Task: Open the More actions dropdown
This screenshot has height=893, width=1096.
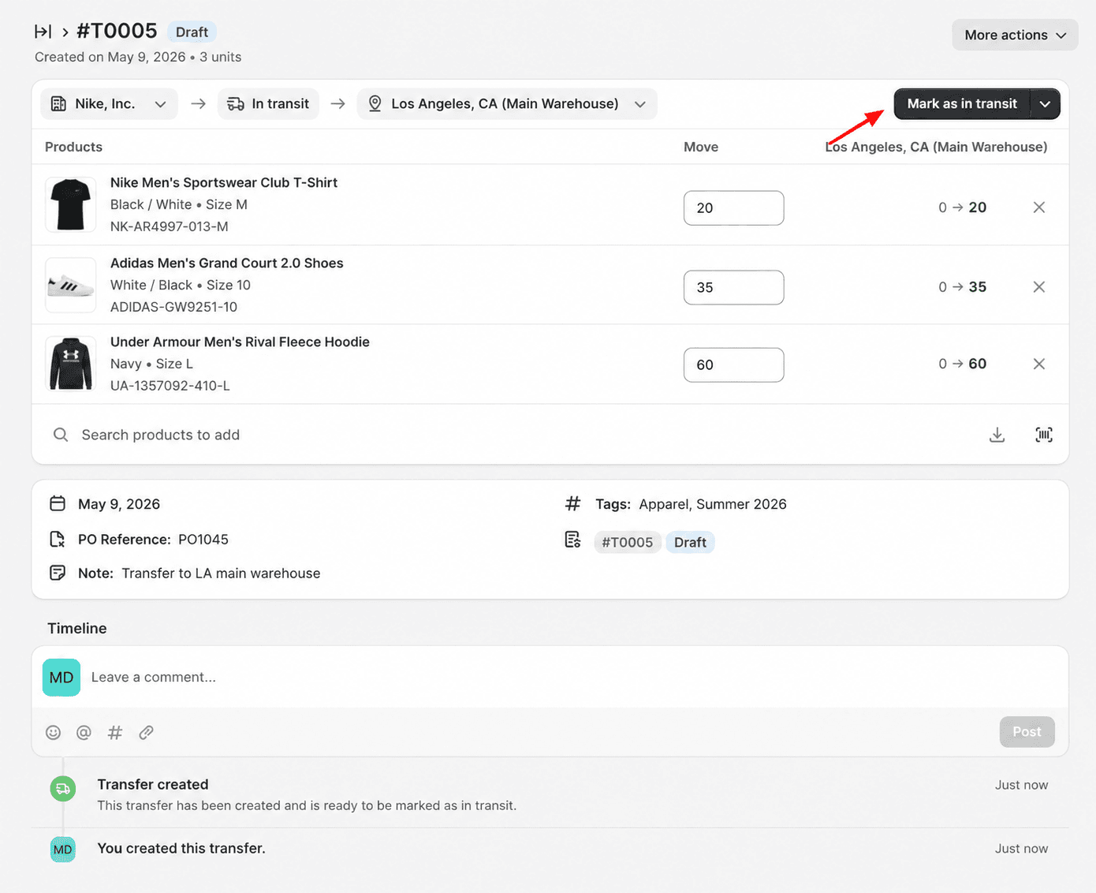Action: pos(1015,35)
